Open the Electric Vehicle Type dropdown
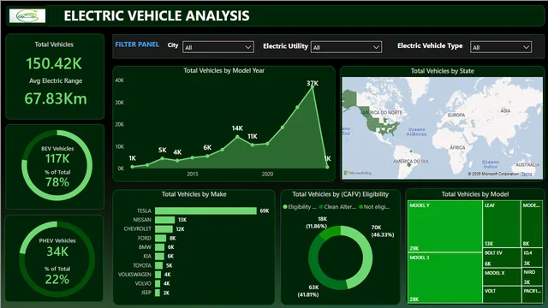The image size is (548, 308). pyautogui.click(x=501, y=47)
